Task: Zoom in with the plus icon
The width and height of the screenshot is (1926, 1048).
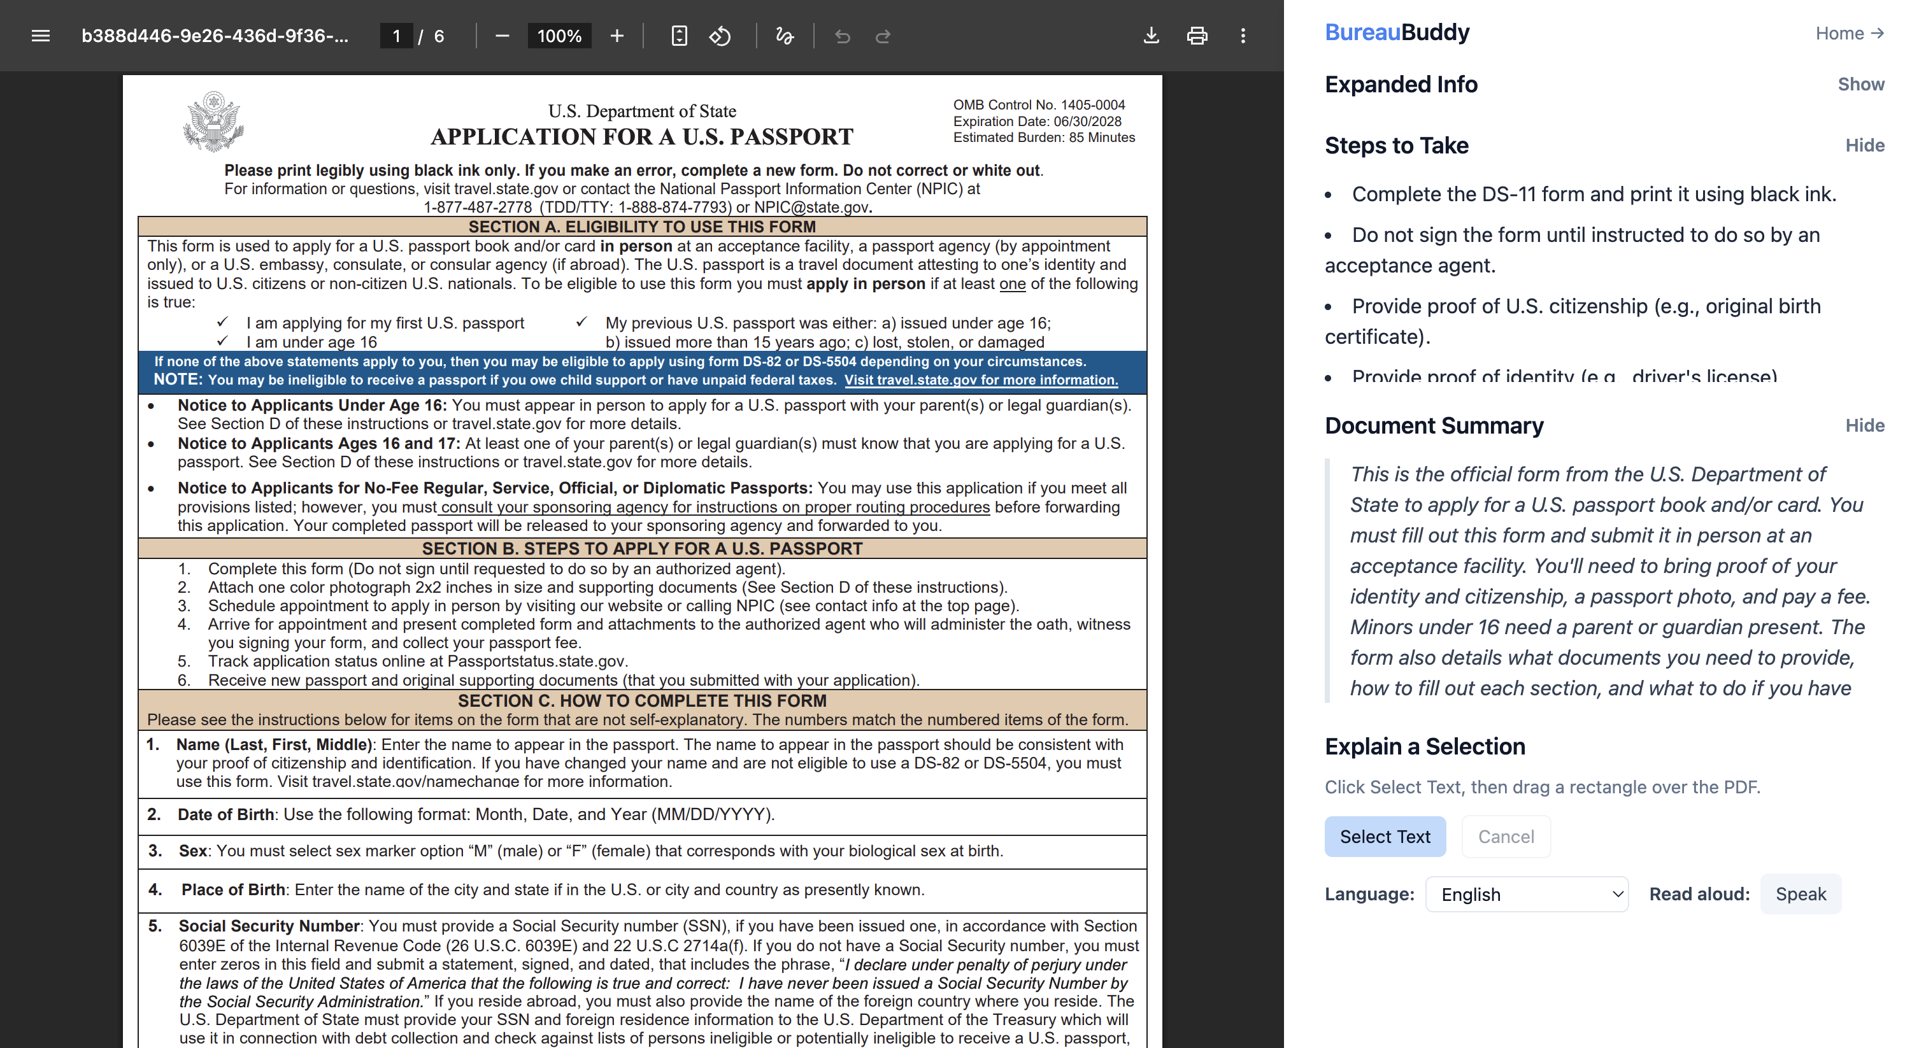Action: tap(617, 36)
